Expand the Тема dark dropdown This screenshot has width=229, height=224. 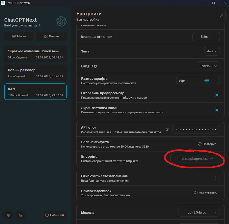[x=212, y=51]
